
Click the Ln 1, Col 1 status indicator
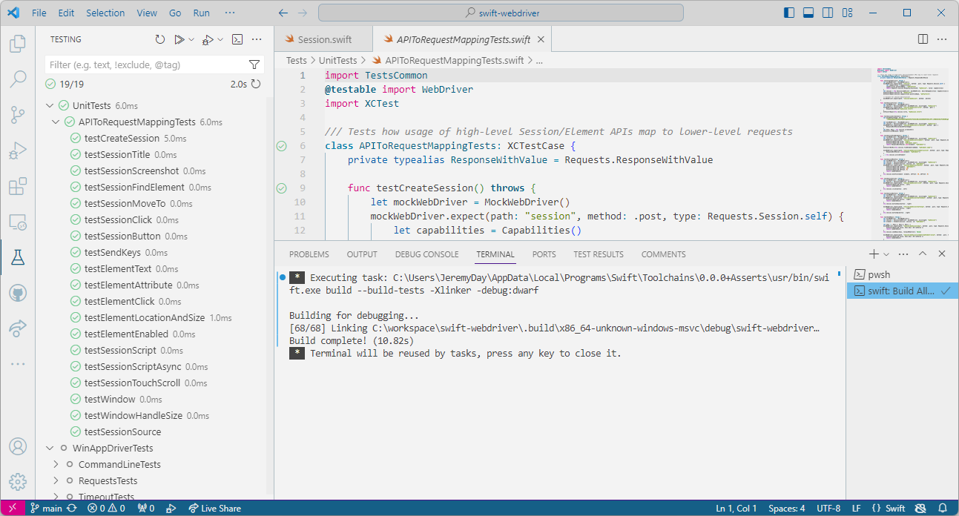(736, 508)
